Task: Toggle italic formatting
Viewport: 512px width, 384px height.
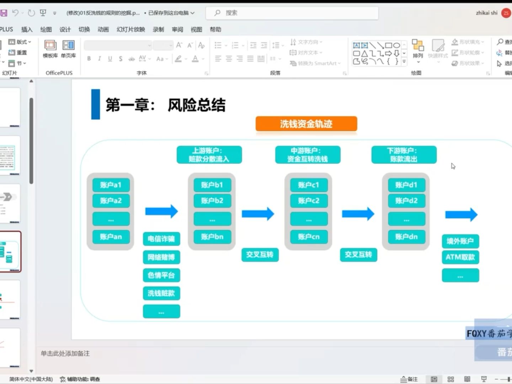Action: click(99, 59)
